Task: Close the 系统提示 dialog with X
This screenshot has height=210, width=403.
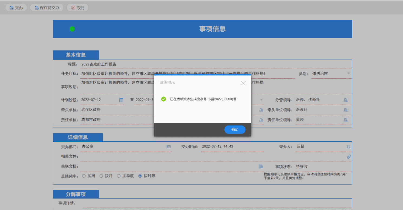Action: tap(243, 83)
